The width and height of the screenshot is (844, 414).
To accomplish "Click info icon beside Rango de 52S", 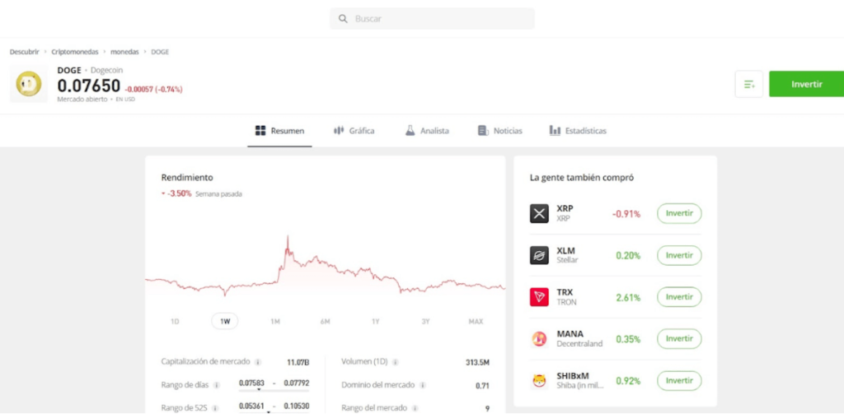I will tap(217, 407).
